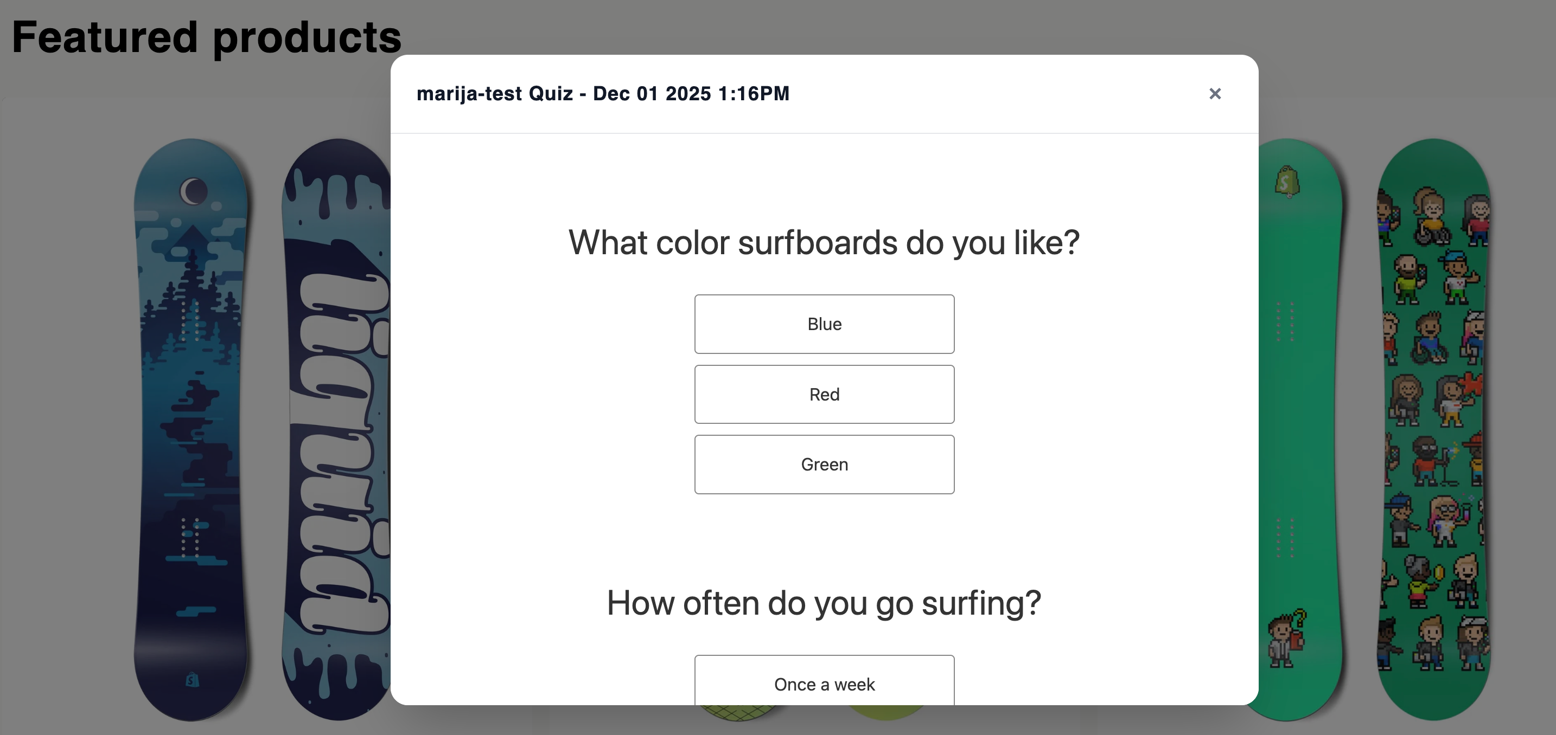Select the Red answer option
This screenshot has width=1556, height=735.
[x=824, y=394]
